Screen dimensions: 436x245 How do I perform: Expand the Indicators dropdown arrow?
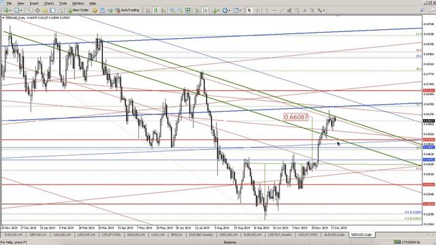click(x=219, y=10)
